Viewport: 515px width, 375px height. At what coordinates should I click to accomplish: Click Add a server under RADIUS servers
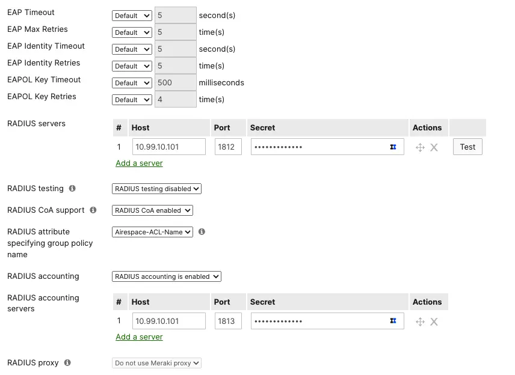point(139,163)
